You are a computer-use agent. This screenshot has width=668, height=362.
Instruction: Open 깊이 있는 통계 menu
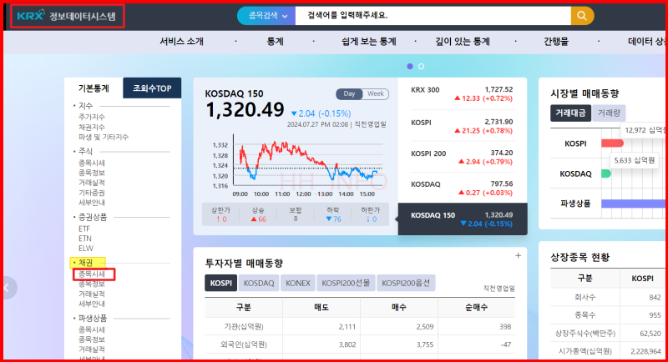click(463, 42)
